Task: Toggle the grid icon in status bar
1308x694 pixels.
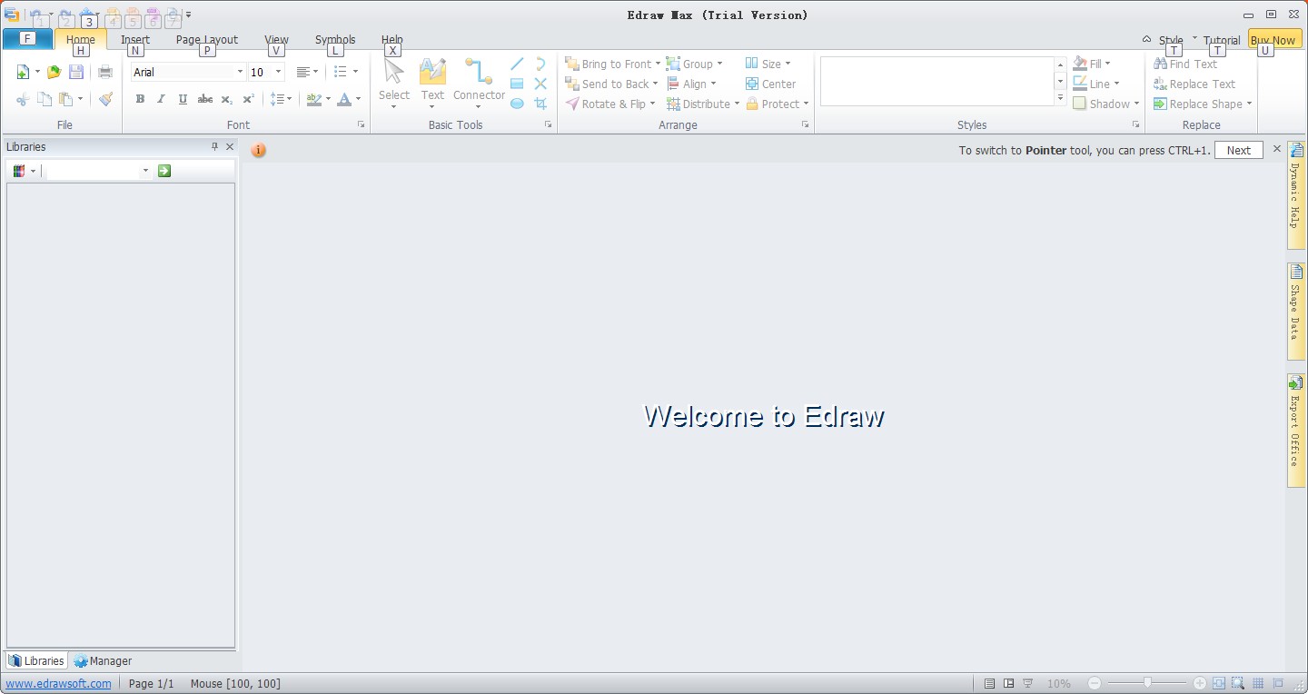Action: click(x=1258, y=683)
